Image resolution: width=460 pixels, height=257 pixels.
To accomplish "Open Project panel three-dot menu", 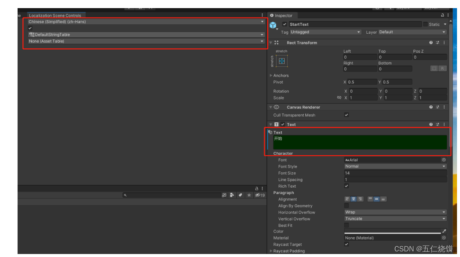I will (262, 189).
